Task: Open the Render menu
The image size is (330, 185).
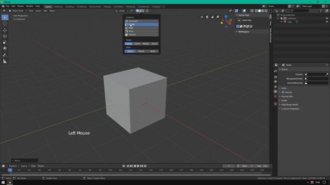Action: [21, 6]
